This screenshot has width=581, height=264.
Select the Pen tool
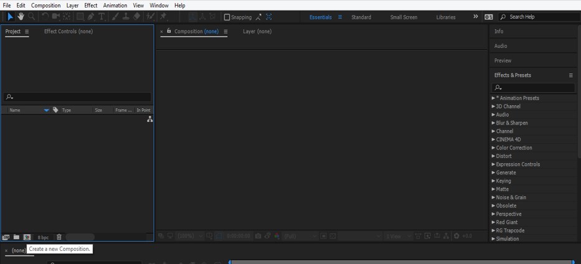(91, 17)
